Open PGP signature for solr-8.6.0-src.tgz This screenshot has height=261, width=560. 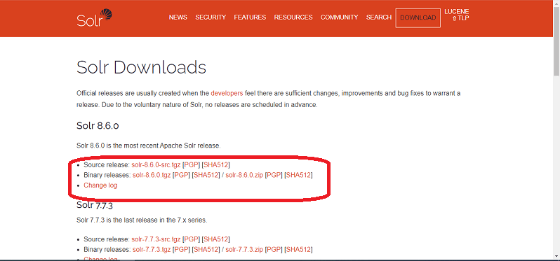coord(191,165)
